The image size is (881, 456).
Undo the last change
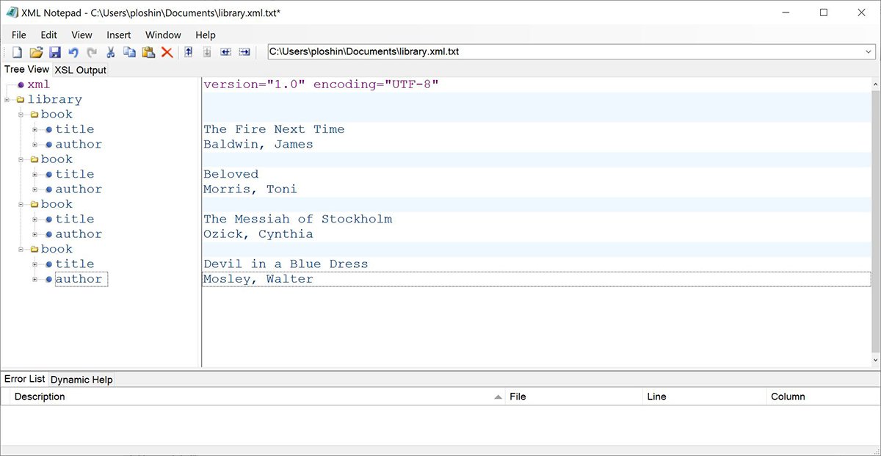[73, 52]
